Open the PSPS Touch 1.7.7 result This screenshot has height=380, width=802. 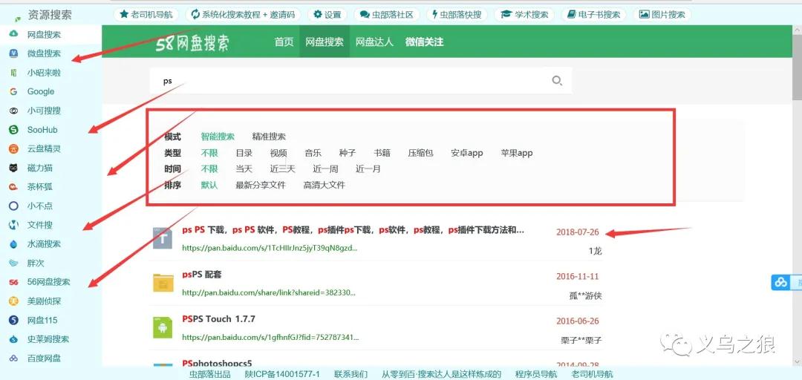pos(218,319)
